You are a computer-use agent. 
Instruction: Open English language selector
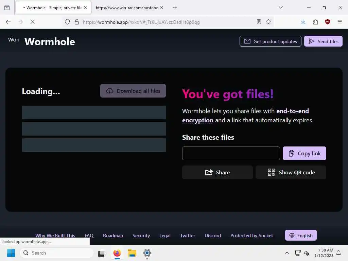click(x=301, y=235)
